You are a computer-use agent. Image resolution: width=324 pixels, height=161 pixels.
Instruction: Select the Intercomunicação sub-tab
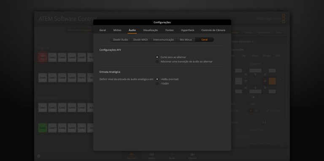tap(163, 40)
